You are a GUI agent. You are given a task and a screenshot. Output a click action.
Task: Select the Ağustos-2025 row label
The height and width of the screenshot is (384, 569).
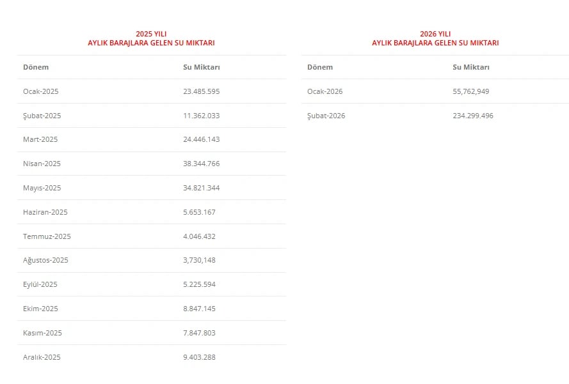point(45,260)
